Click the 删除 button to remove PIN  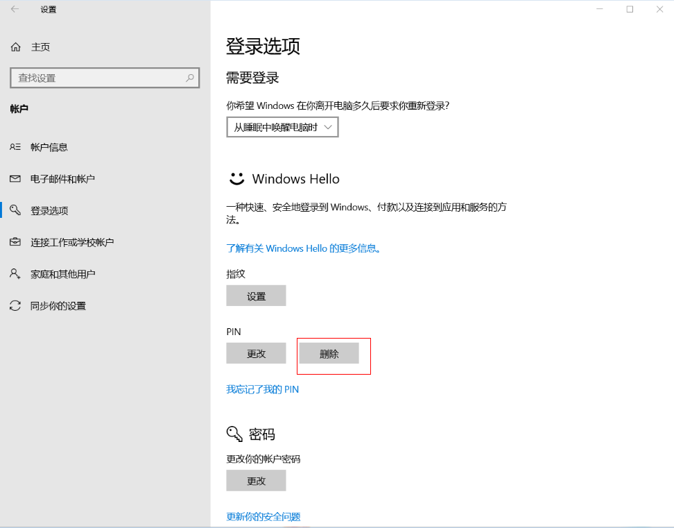tap(329, 354)
